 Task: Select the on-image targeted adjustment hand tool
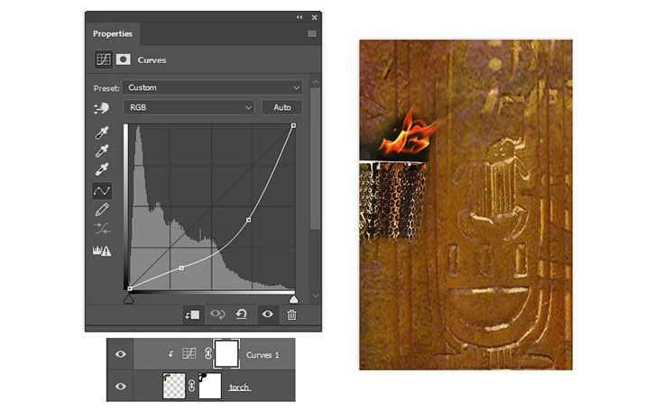(101, 108)
